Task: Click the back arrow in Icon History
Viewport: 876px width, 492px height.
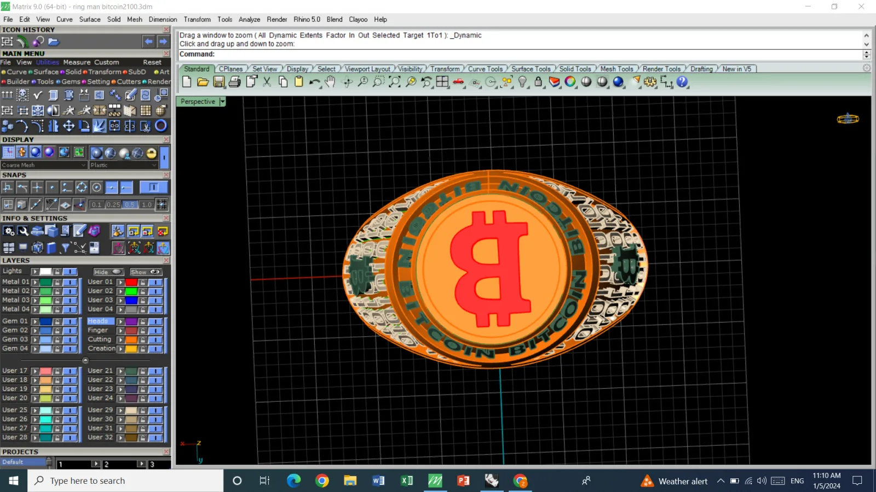Action: pyautogui.click(x=149, y=42)
